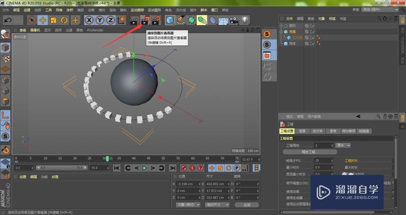
Task: Open the 对象 (相对) dropdown
Action: point(188,204)
